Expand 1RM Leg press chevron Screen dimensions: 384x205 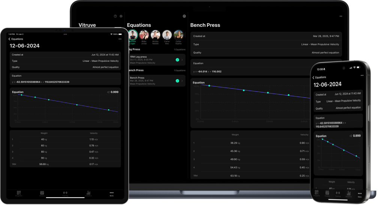(x=182, y=60)
